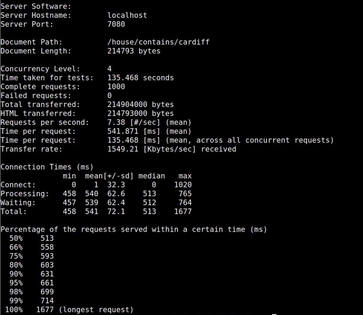
Task: Click the Total row max value 1677
Action: 183,212
